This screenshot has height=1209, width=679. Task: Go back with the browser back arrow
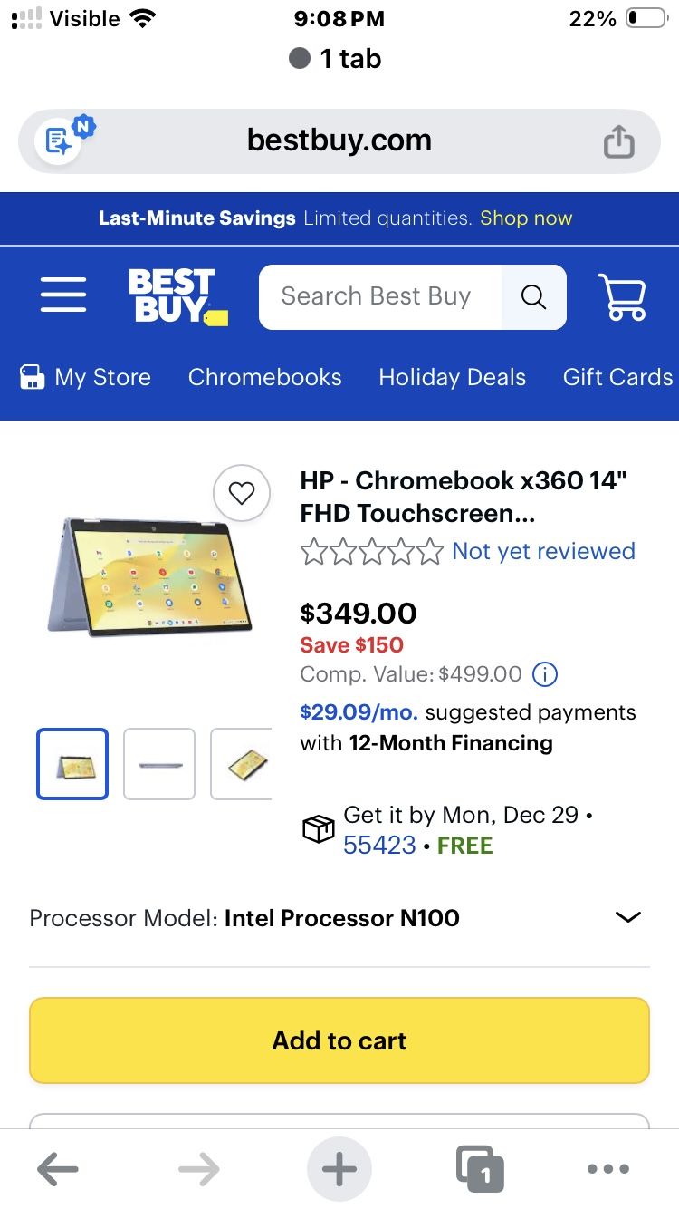[x=58, y=1169]
